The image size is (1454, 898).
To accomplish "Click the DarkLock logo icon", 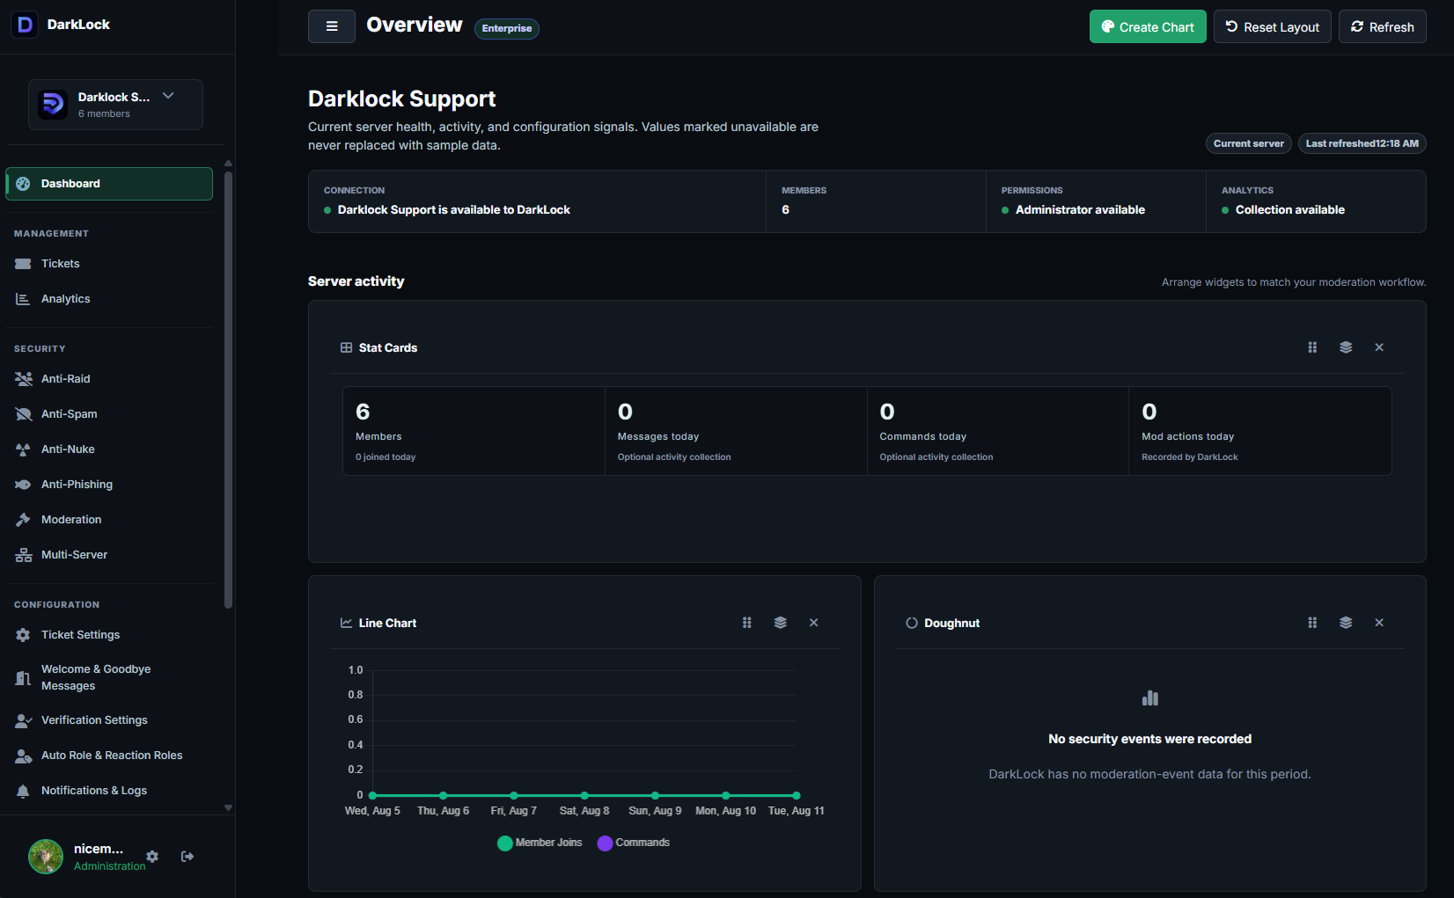I will coord(26,25).
